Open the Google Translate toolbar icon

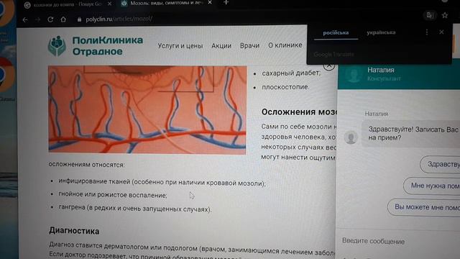430,15
